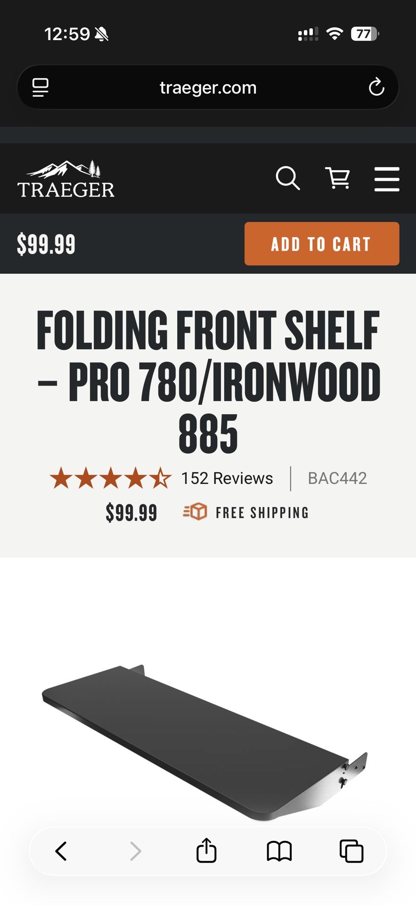This screenshot has width=416, height=905.
Task: Tap the Traeger logo
Action: tap(66, 179)
